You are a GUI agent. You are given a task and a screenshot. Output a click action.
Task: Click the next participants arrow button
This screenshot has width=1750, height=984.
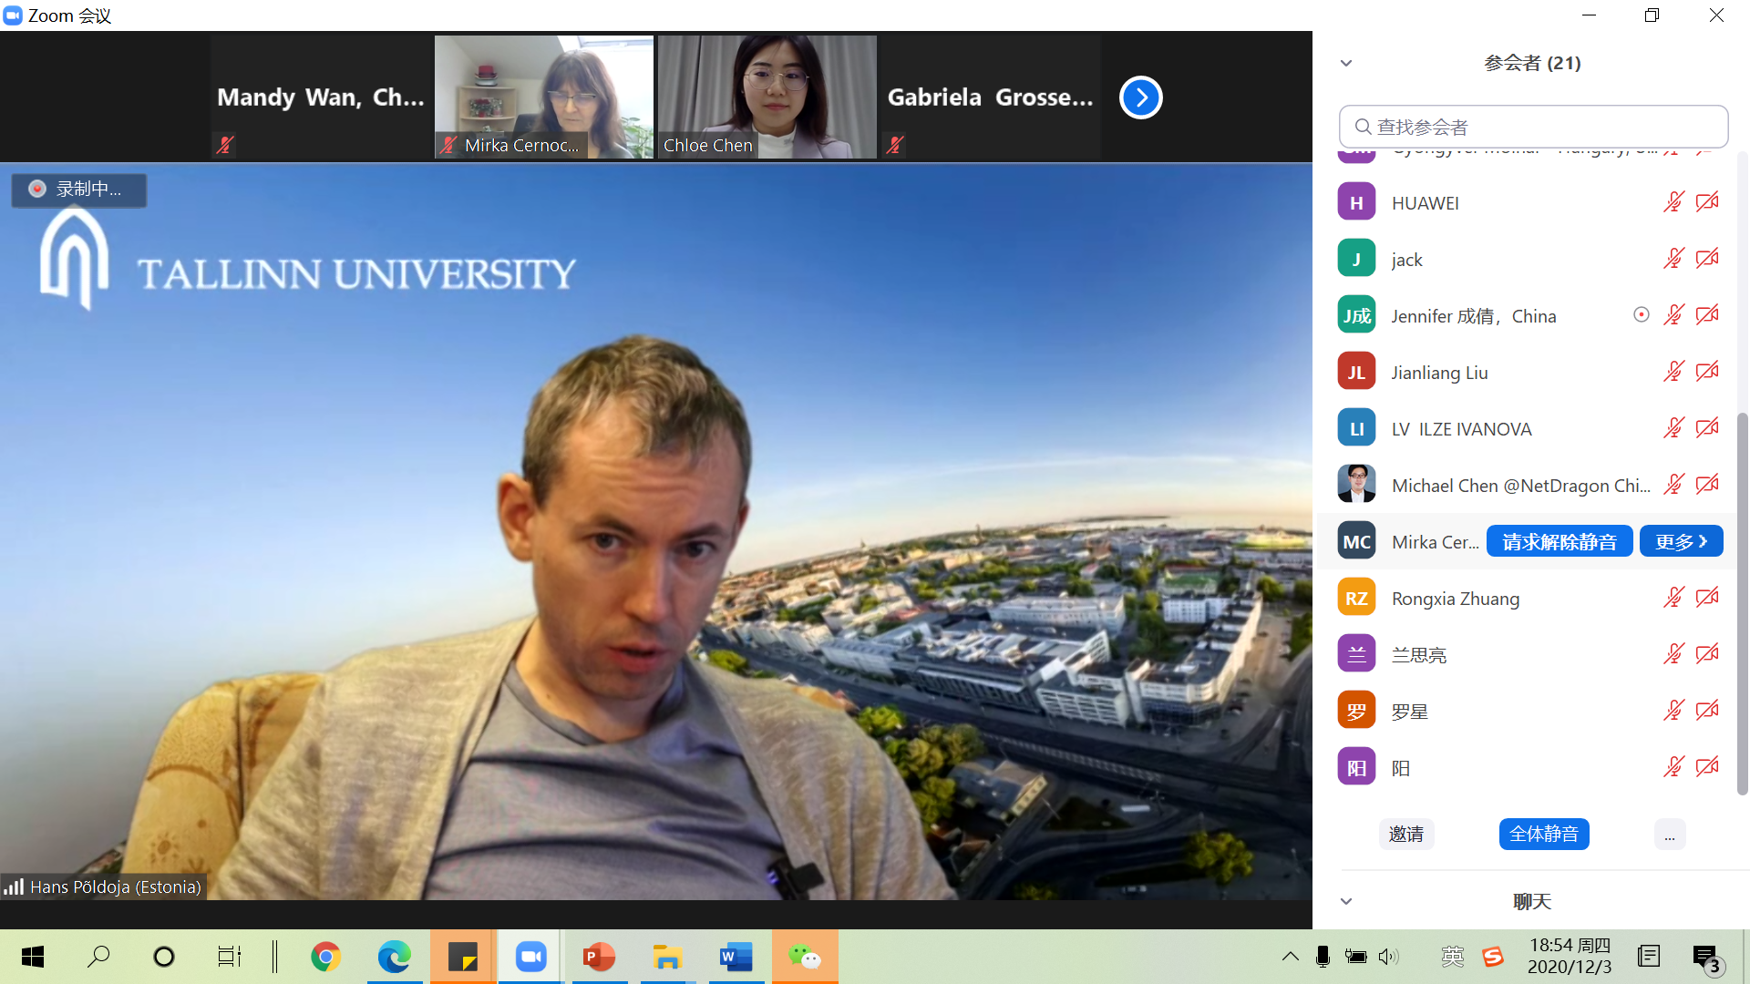click(1140, 97)
